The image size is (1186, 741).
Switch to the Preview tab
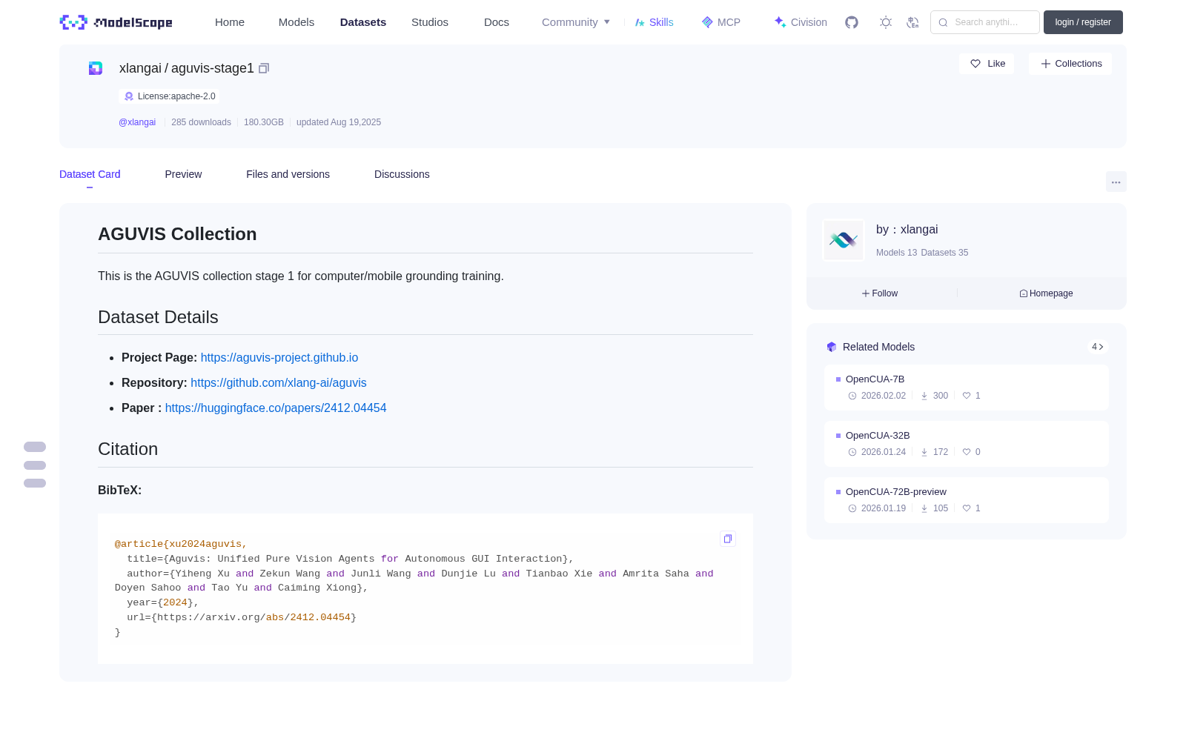pyautogui.click(x=183, y=174)
